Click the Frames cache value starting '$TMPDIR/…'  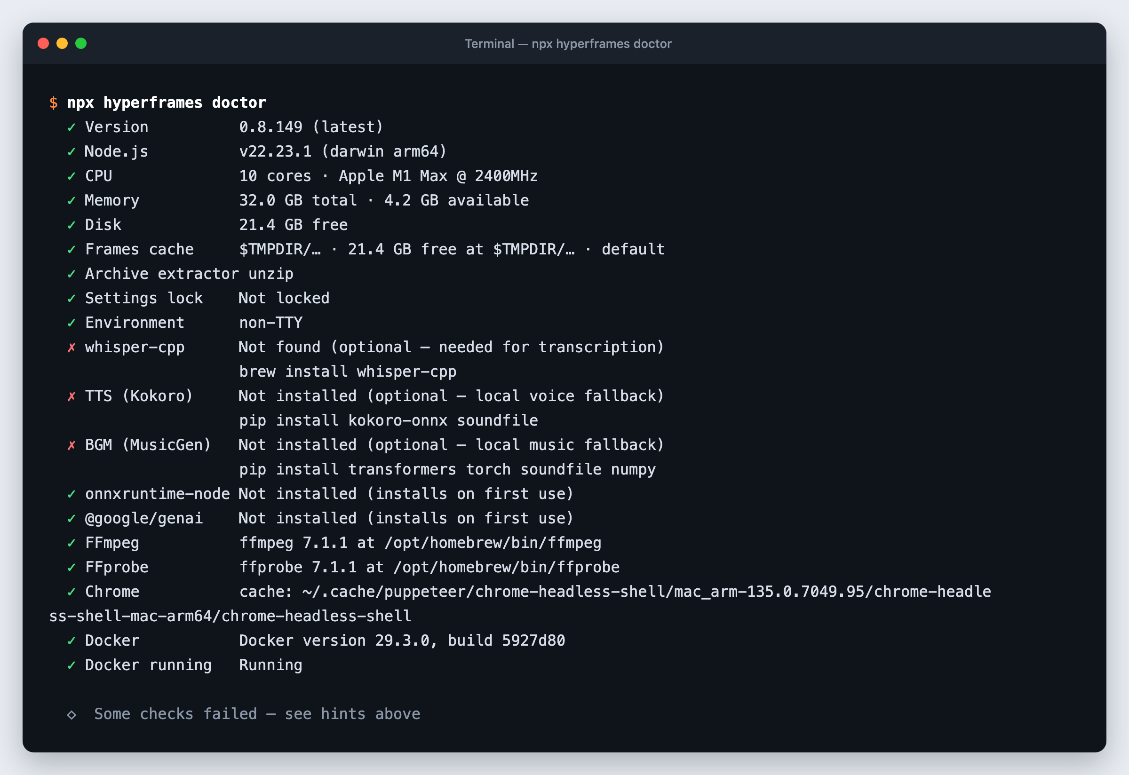452,250
